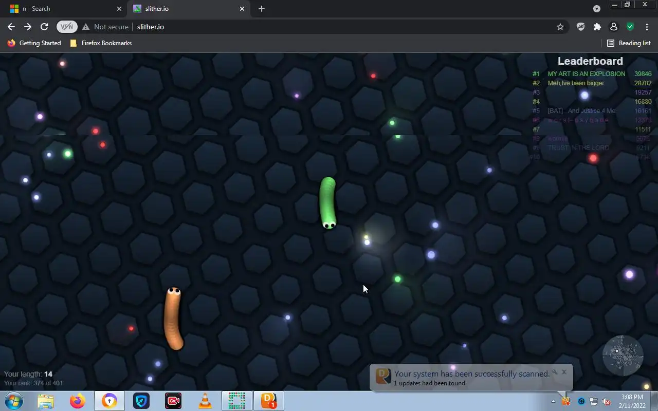Open the muted volume tray icon
The height and width of the screenshot is (411, 658).
607,401
